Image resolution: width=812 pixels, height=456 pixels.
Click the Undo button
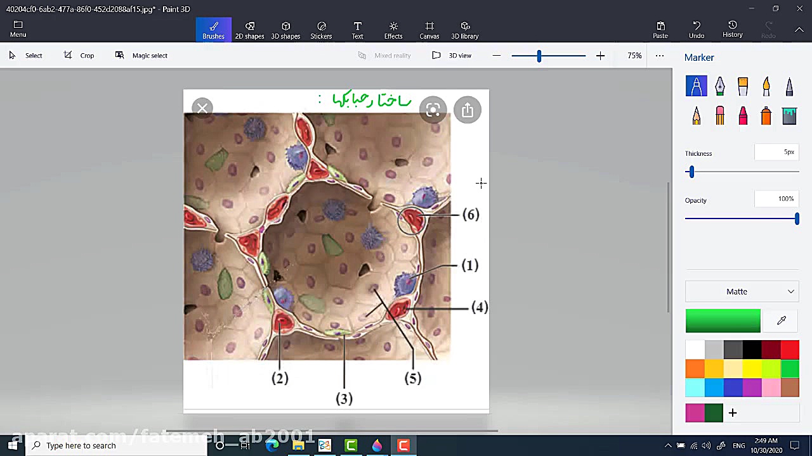(697, 30)
